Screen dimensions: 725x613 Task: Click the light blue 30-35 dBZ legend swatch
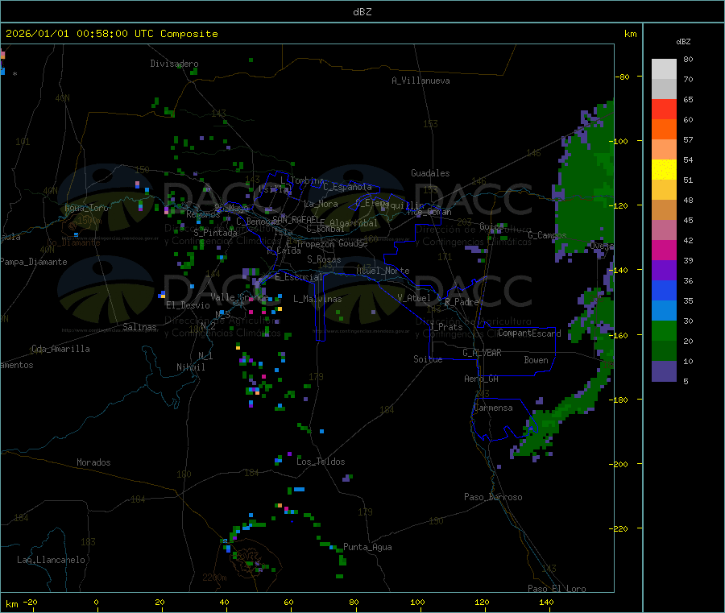point(664,311)
